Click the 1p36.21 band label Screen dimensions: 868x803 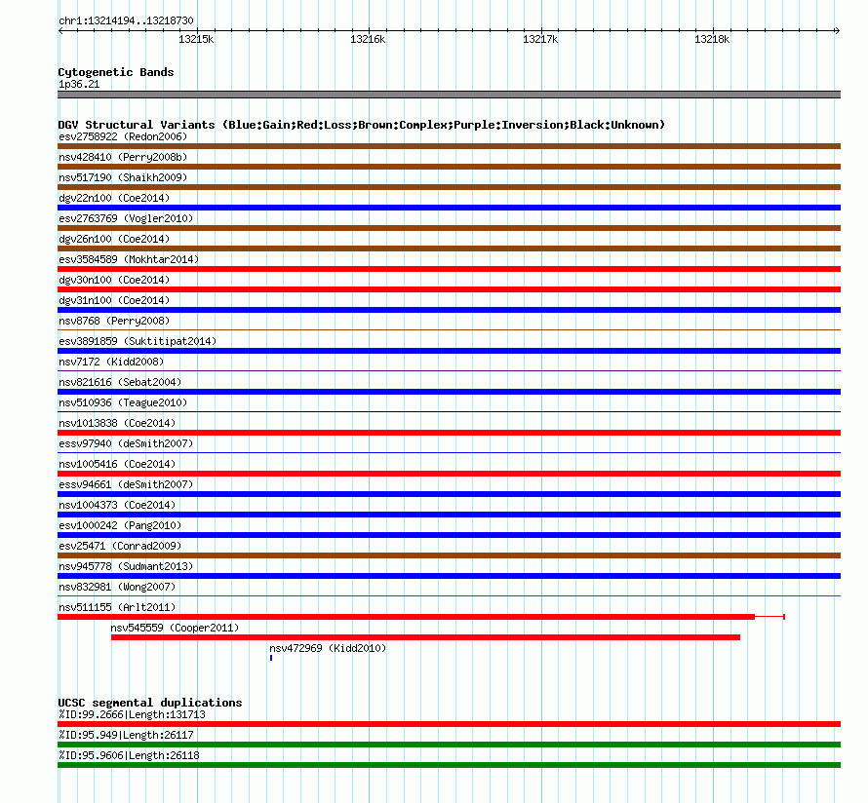(x=79, y=84)
